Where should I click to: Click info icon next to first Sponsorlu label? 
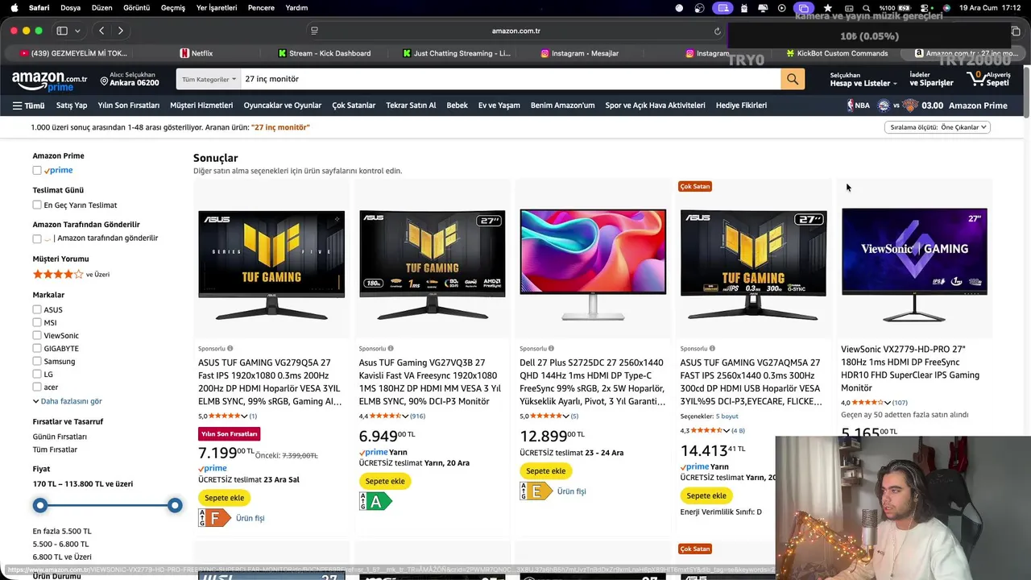click(230, 349)
